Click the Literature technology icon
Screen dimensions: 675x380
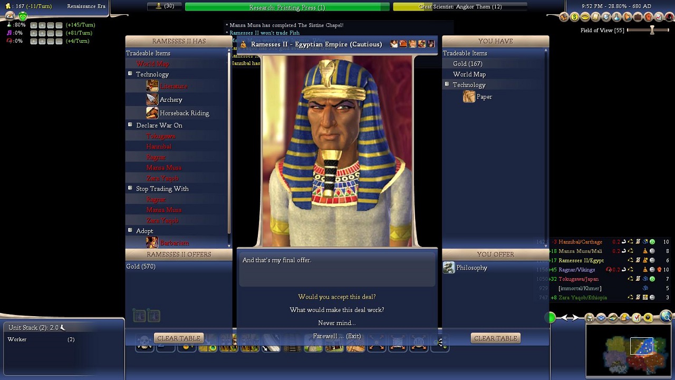tap(152, 85)
